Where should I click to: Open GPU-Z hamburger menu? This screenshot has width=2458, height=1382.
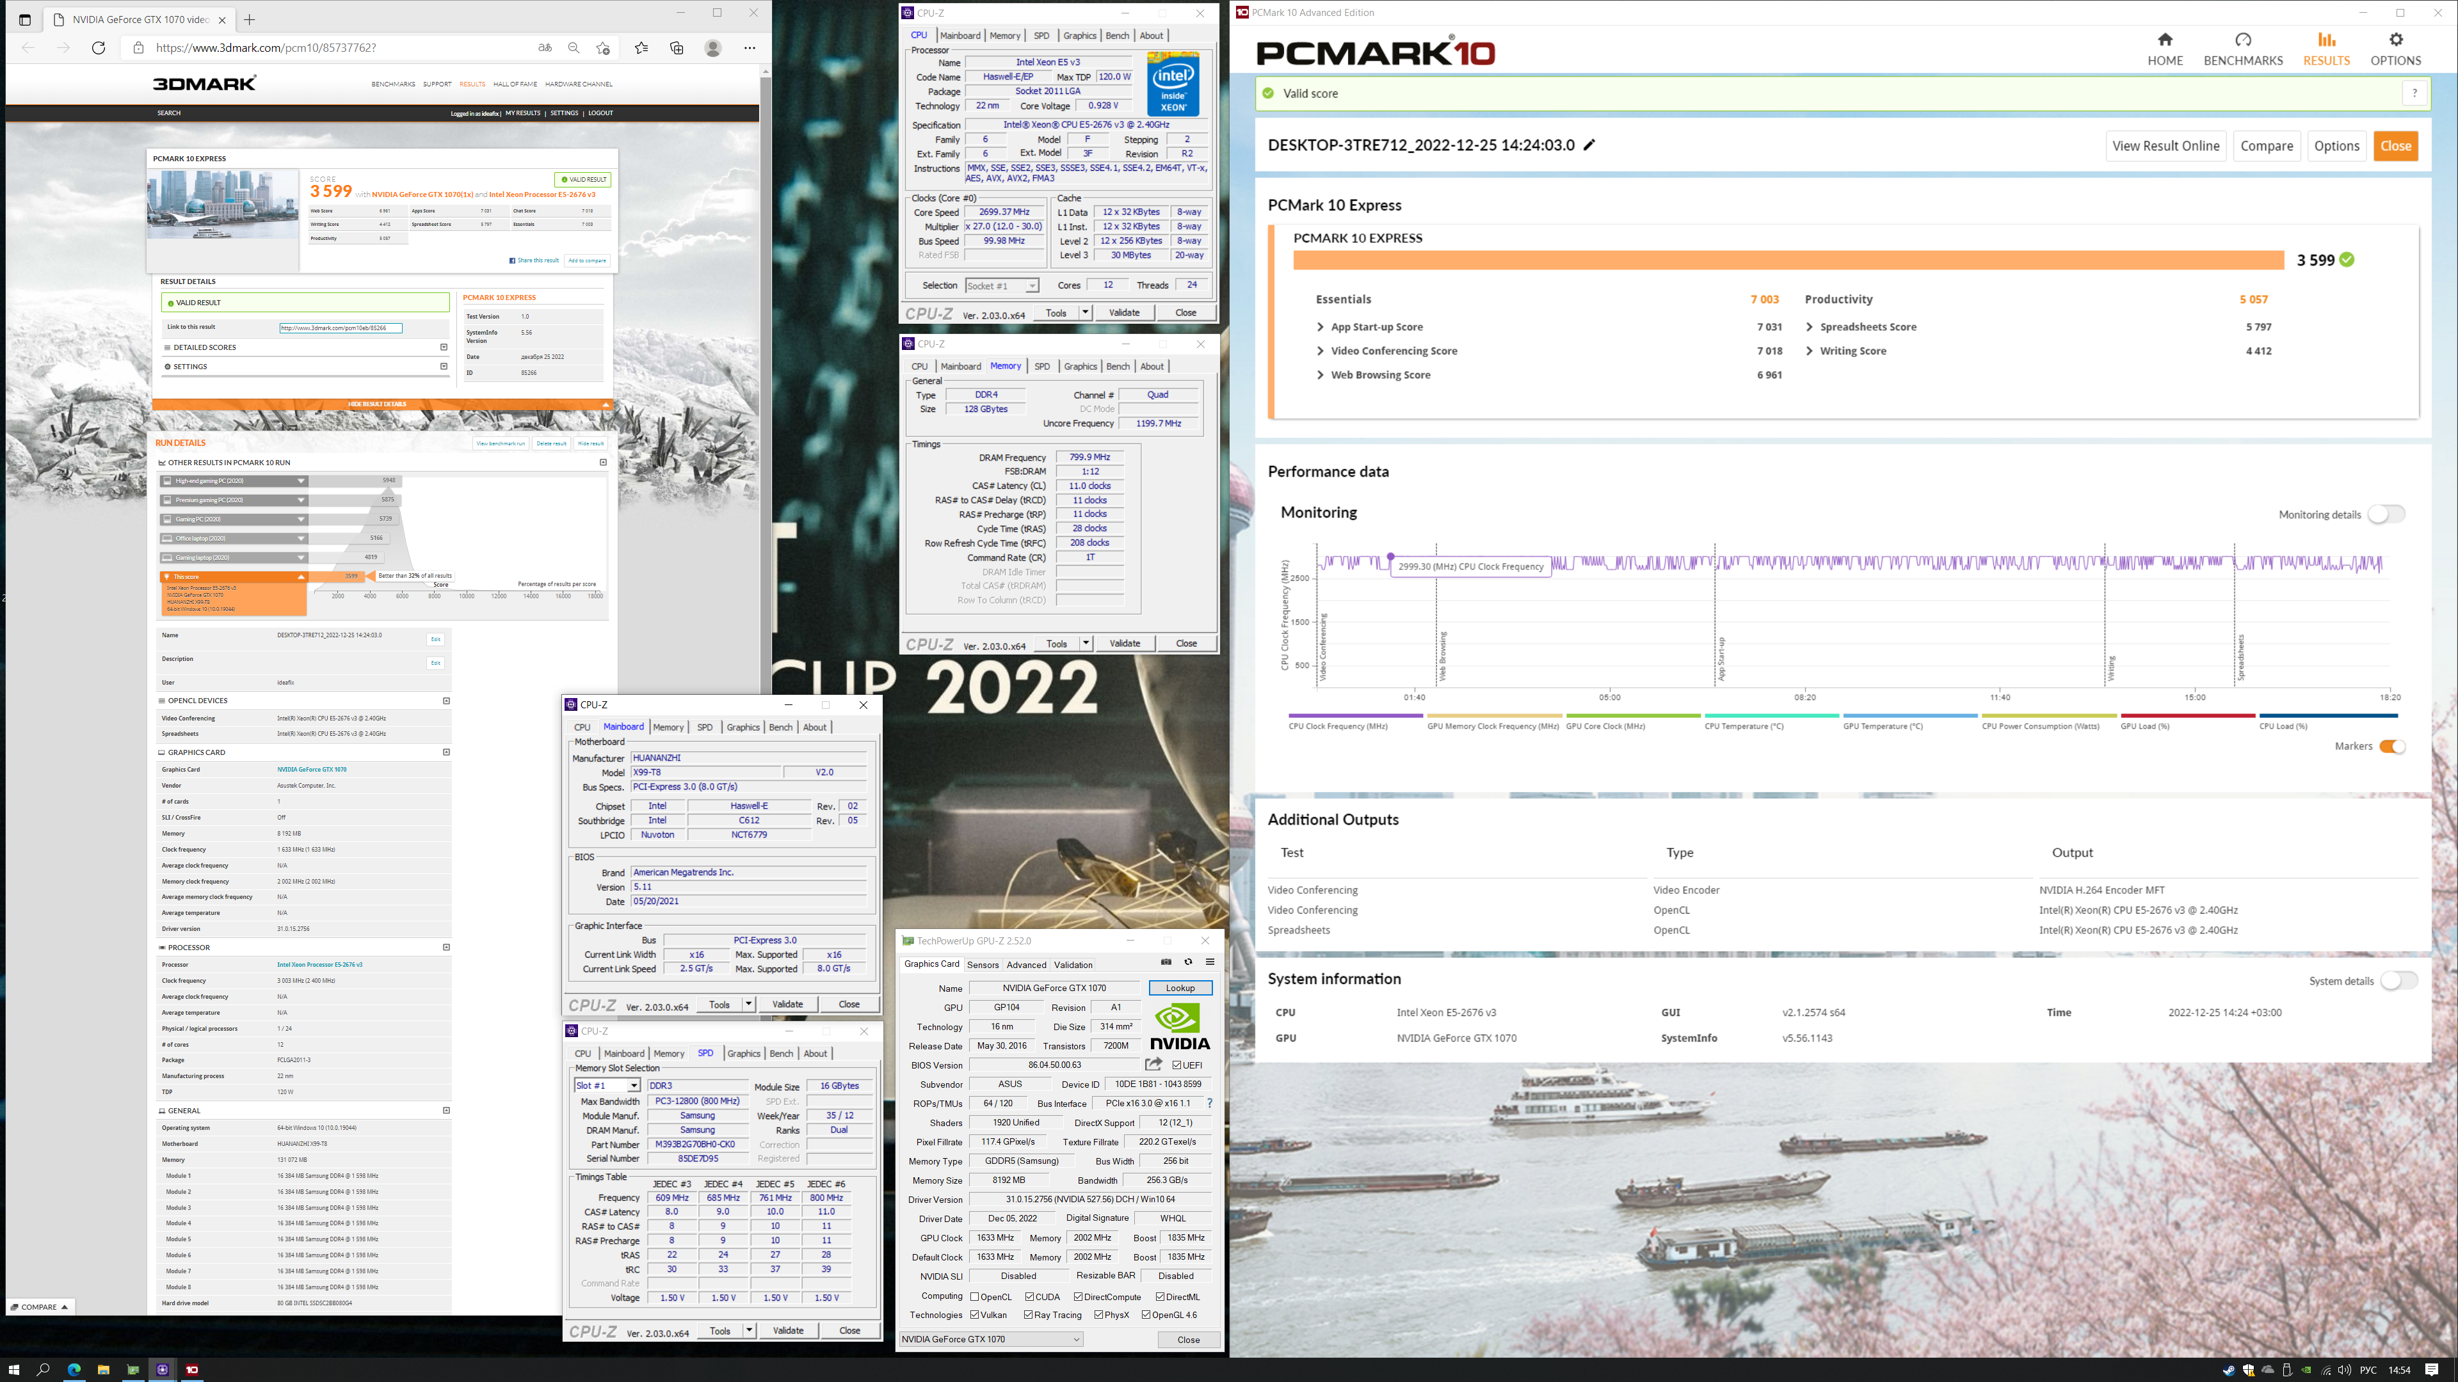coord(1210,962)
